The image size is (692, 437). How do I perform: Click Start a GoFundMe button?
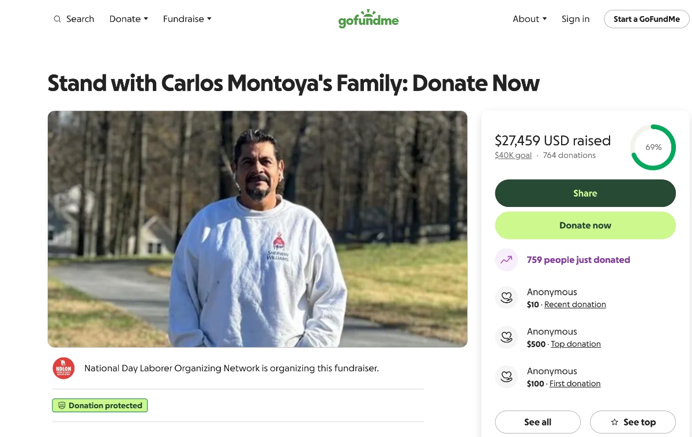click(x=646, y=19)
